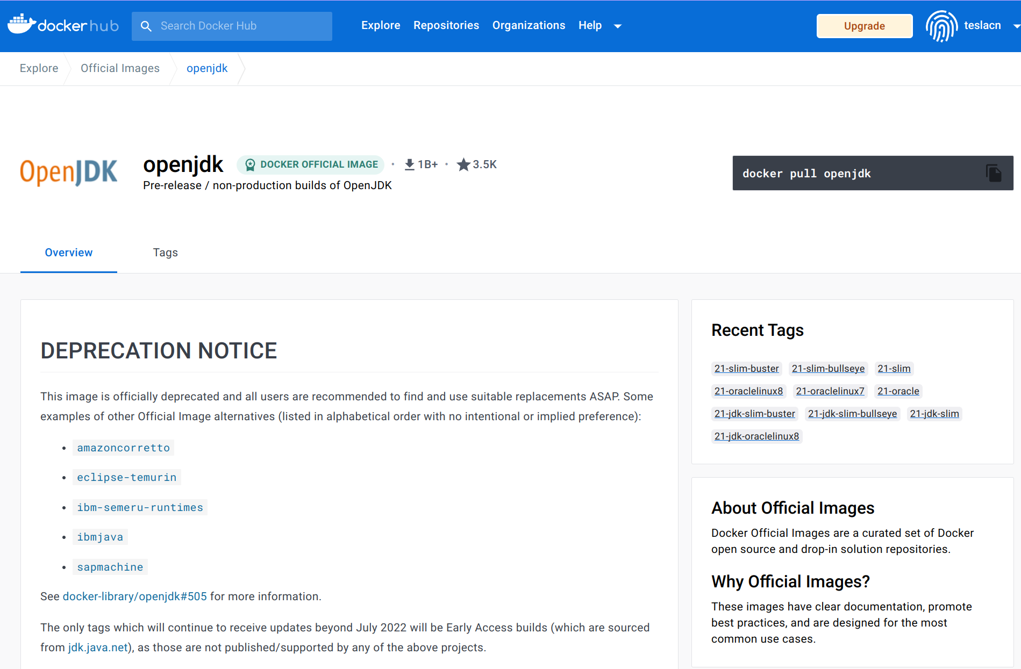Click the star icon showing 3.5K
This screenshot has width=1021, height=669.
click(463, 164)
